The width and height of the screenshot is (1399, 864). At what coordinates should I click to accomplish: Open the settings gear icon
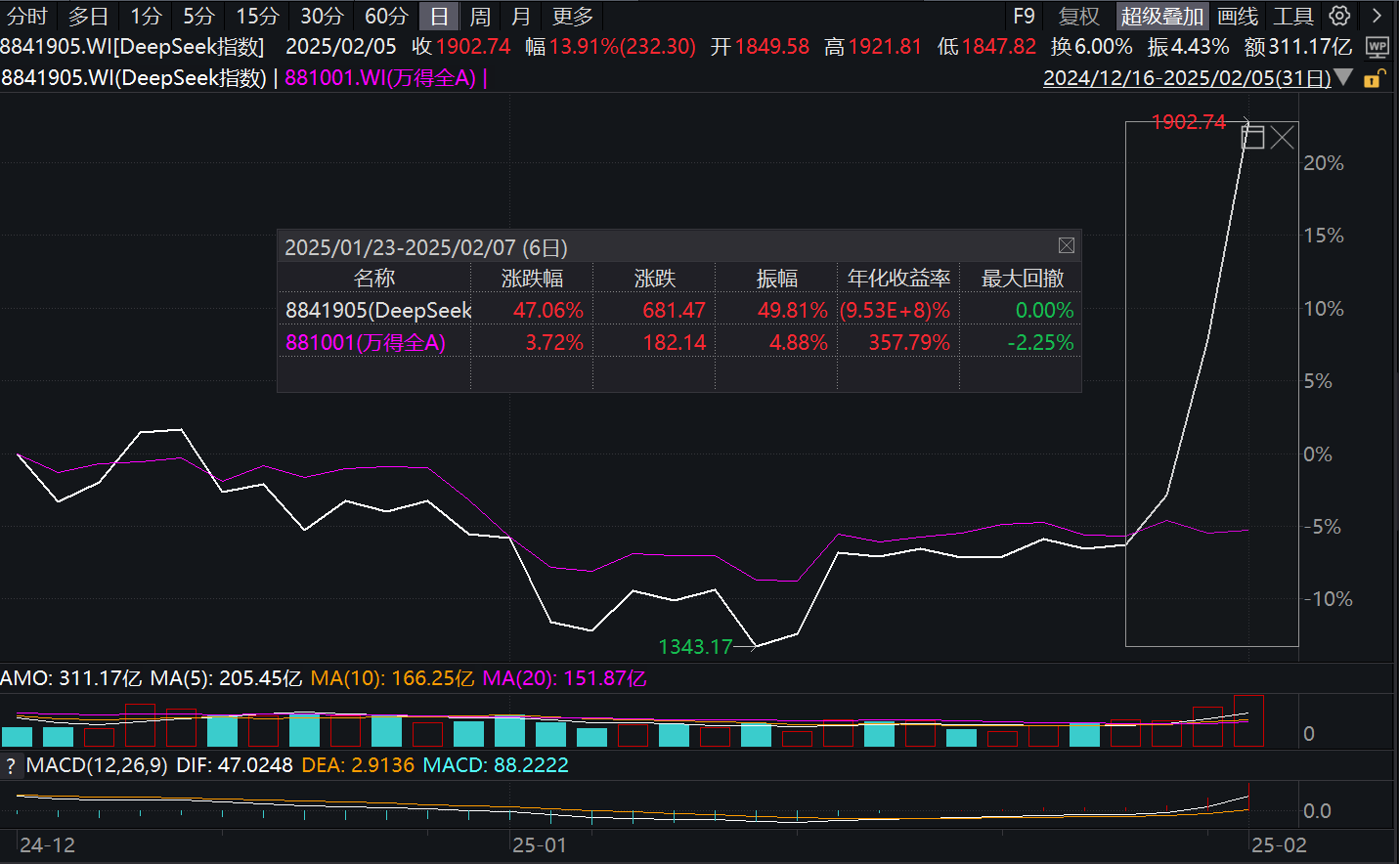pyautogui.click(x=1338, y=15)
